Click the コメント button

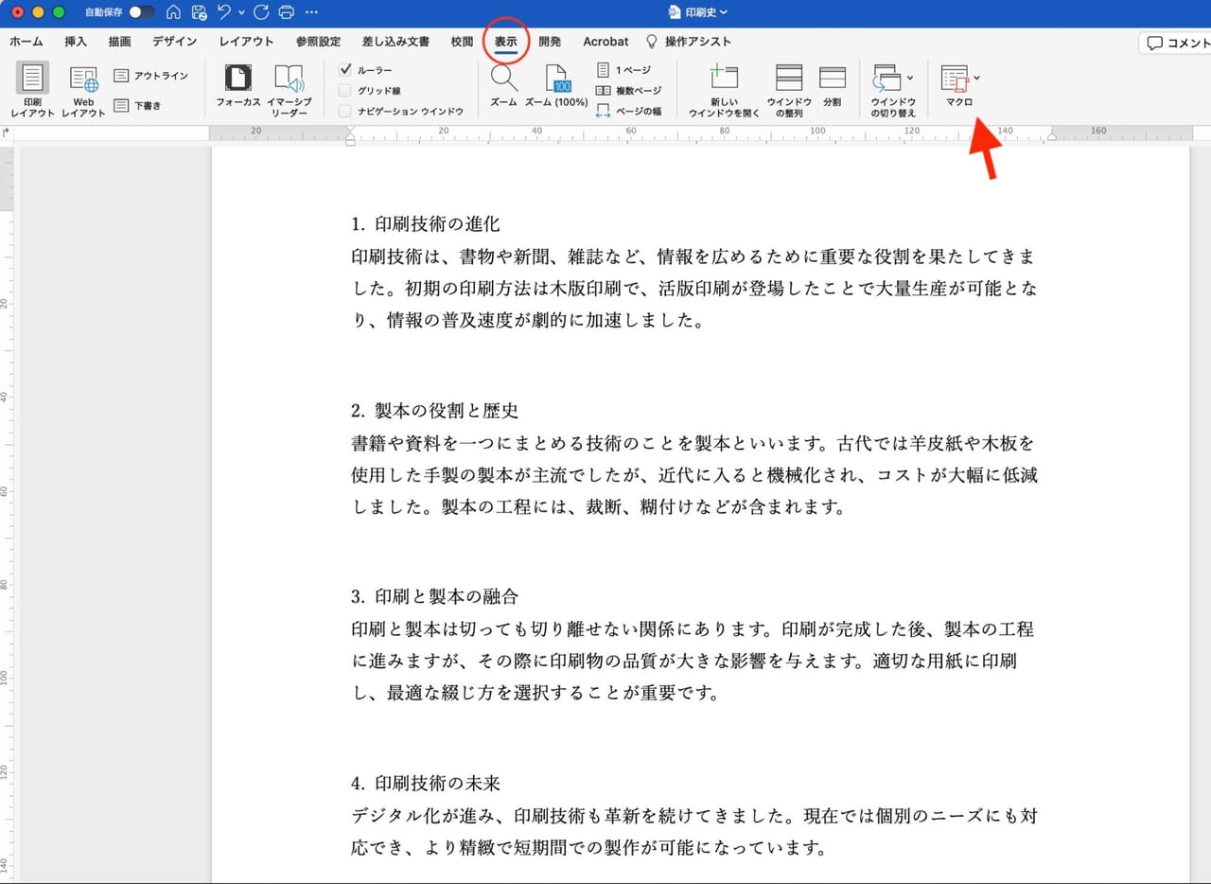click(1176, 43)
